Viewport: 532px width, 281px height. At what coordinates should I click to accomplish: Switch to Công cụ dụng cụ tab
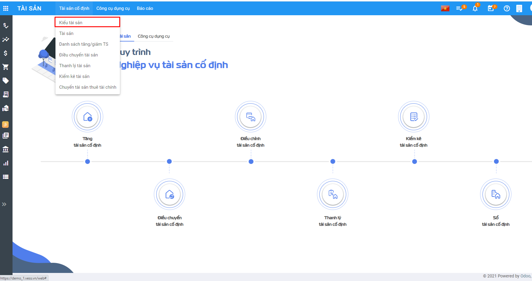coord(154,36)
